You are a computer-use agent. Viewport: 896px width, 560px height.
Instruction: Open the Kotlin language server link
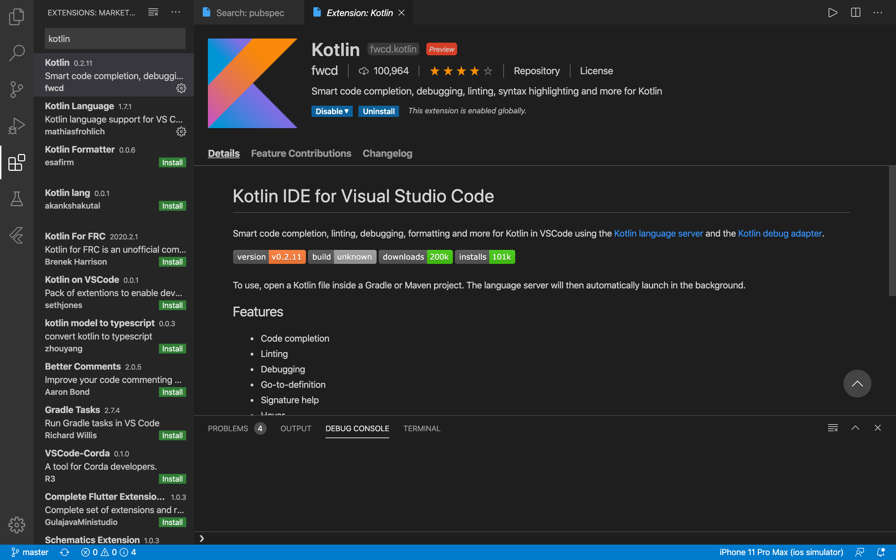(658, 233)
